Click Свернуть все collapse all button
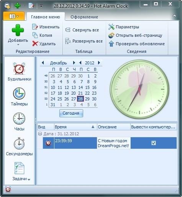The image size is (182, 197). click(x=82, y=30)
